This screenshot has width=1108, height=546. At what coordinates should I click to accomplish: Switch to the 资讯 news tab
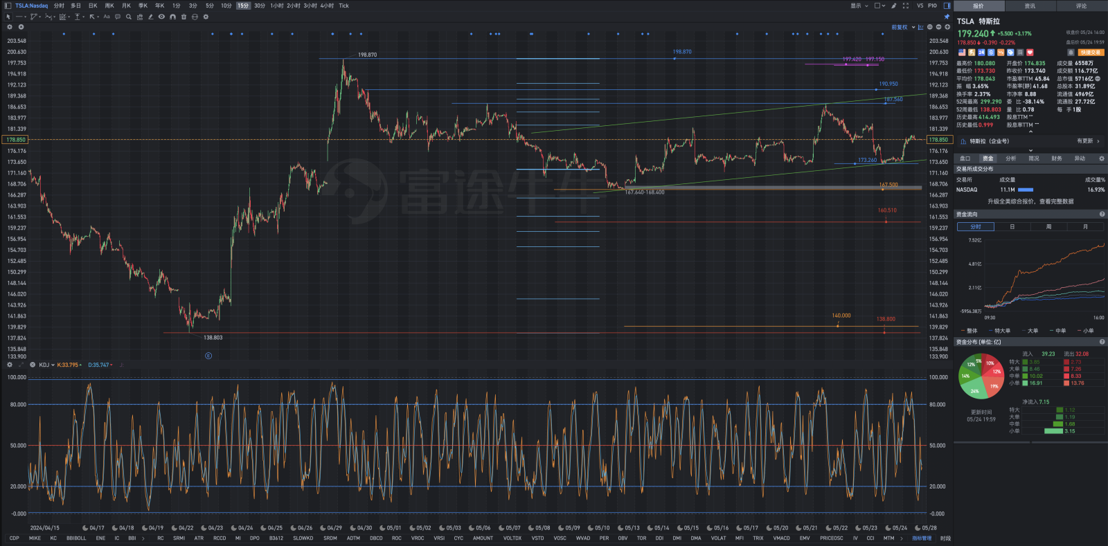(x=1030, y=6)
